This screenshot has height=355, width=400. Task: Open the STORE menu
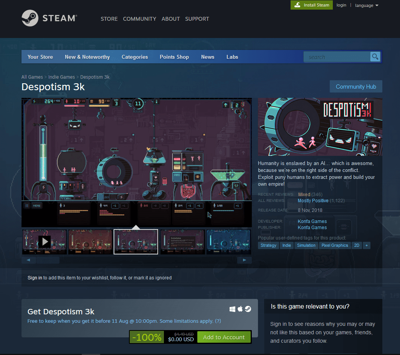(x=109, y=19)
